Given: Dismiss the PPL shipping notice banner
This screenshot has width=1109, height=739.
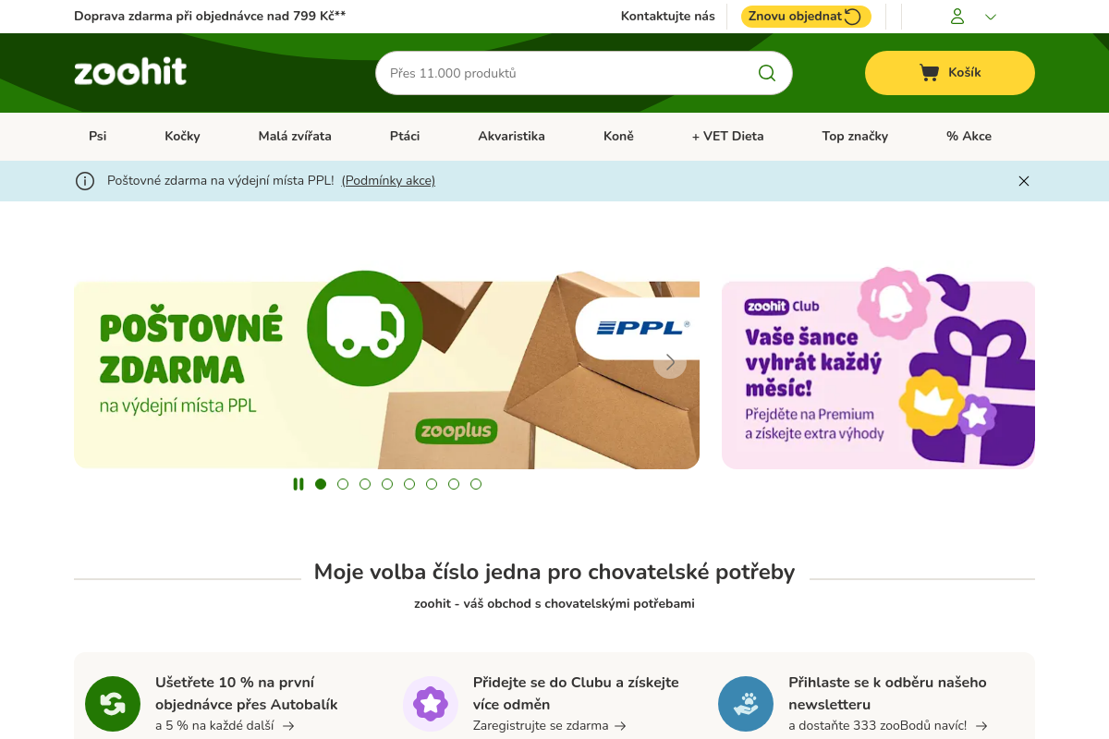Looking at the screenshot, I should (x=1024, y=181).
